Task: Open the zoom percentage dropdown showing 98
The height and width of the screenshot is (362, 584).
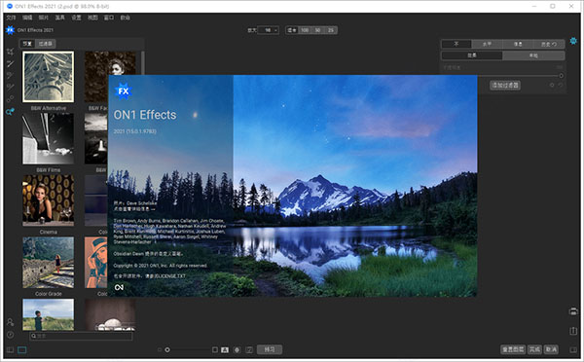Action: pyautogui.click(x=269, y=30)
